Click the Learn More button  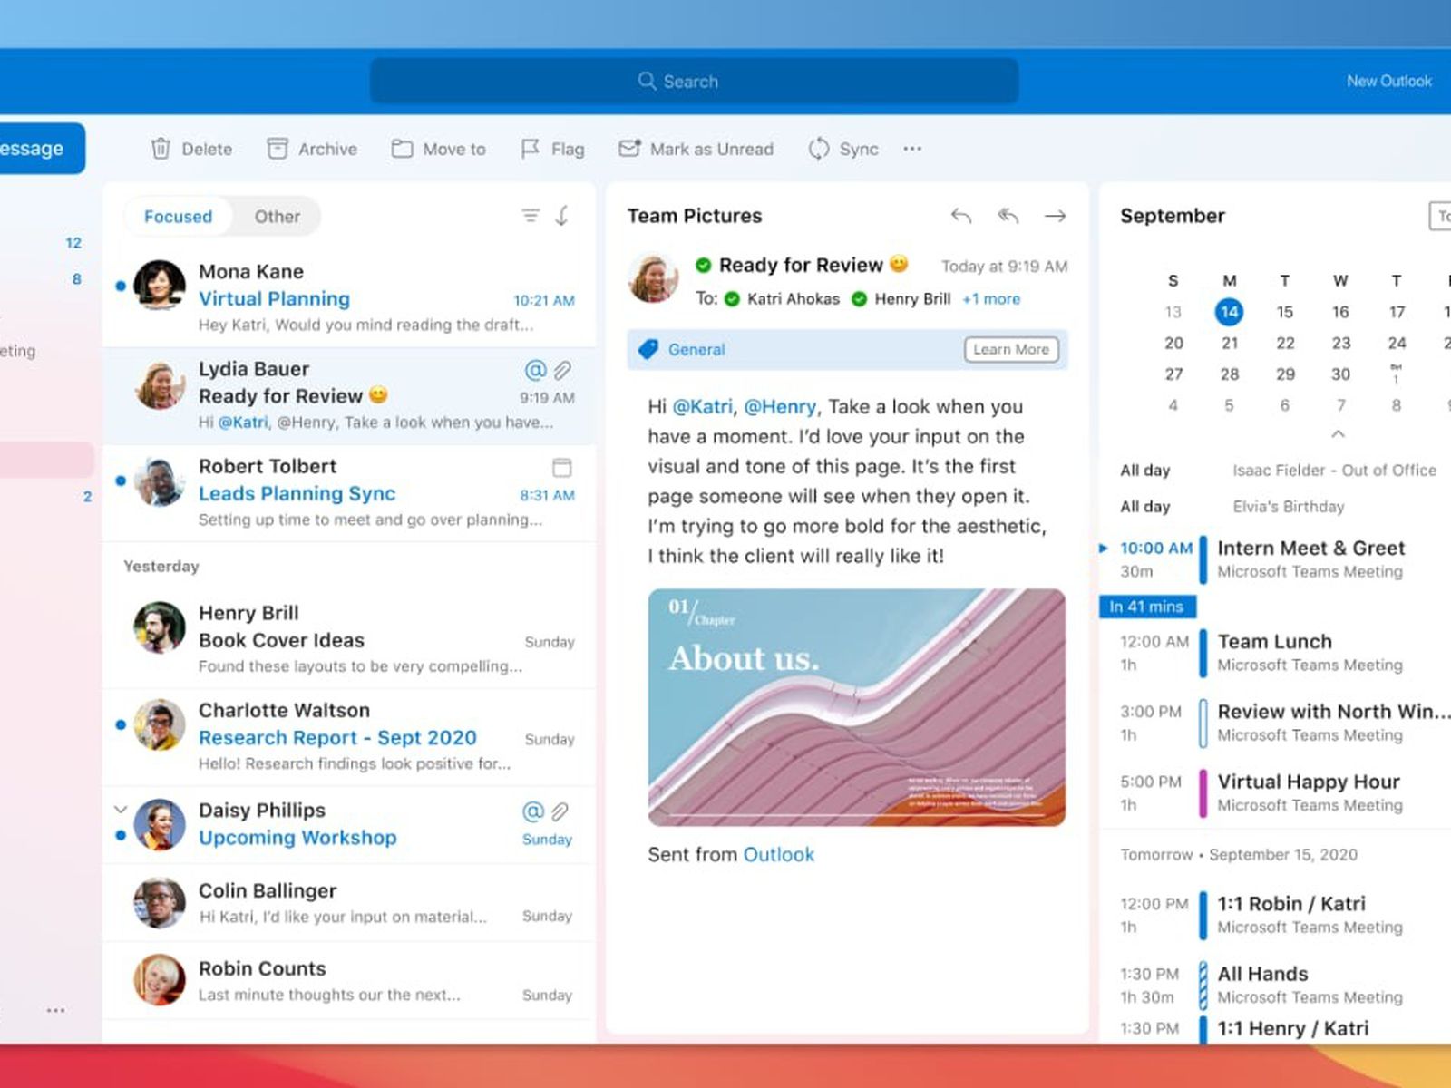(x=1010, y=350)
